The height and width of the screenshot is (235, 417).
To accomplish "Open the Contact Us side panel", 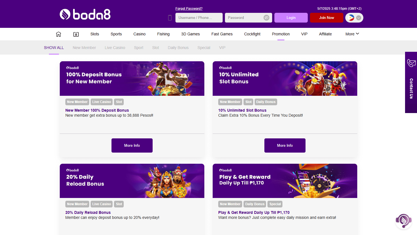I will click(x=411, y=82).
